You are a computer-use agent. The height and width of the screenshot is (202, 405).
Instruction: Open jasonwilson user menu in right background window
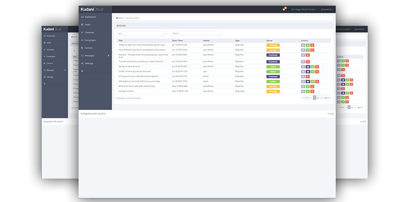pos(360,29)
